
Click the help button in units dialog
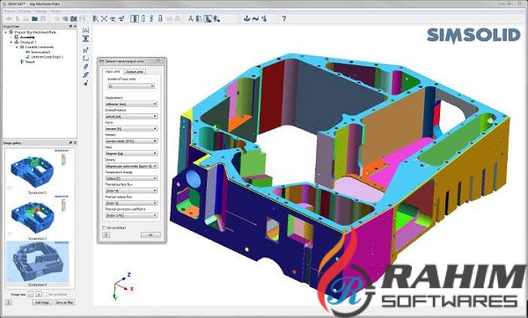coord(106,235)
